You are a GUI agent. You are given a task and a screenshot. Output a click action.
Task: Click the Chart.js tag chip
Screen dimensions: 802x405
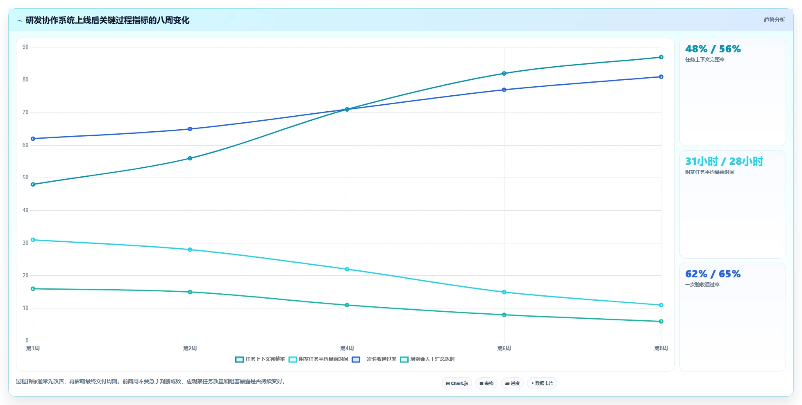tap(457, 383)
